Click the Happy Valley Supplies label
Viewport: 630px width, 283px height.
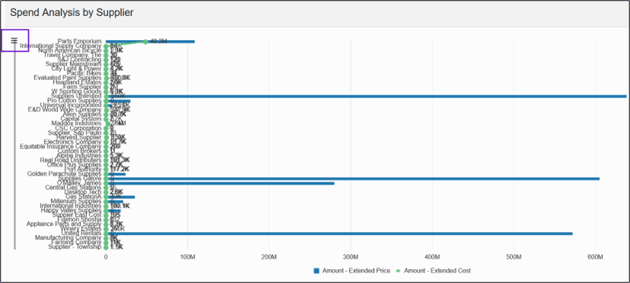pos(72,211)
